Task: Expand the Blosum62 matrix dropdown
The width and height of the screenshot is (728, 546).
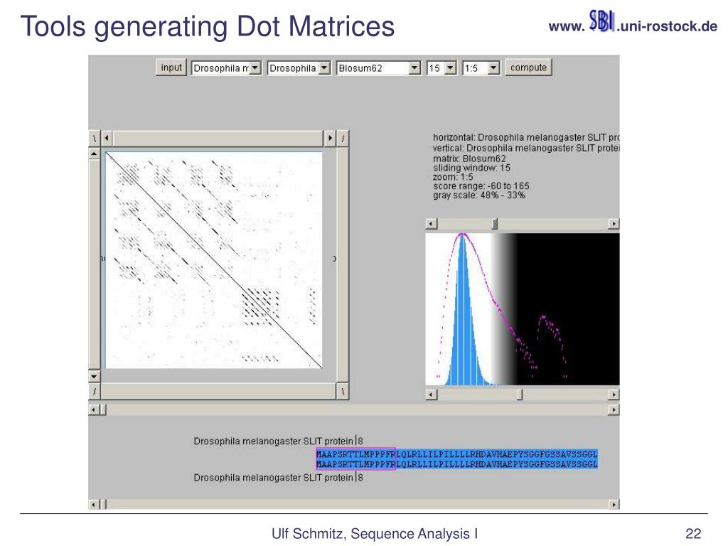Action: (378, 68)
